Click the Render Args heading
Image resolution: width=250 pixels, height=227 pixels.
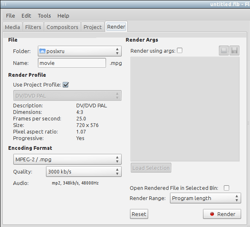[x=142, y=40]
